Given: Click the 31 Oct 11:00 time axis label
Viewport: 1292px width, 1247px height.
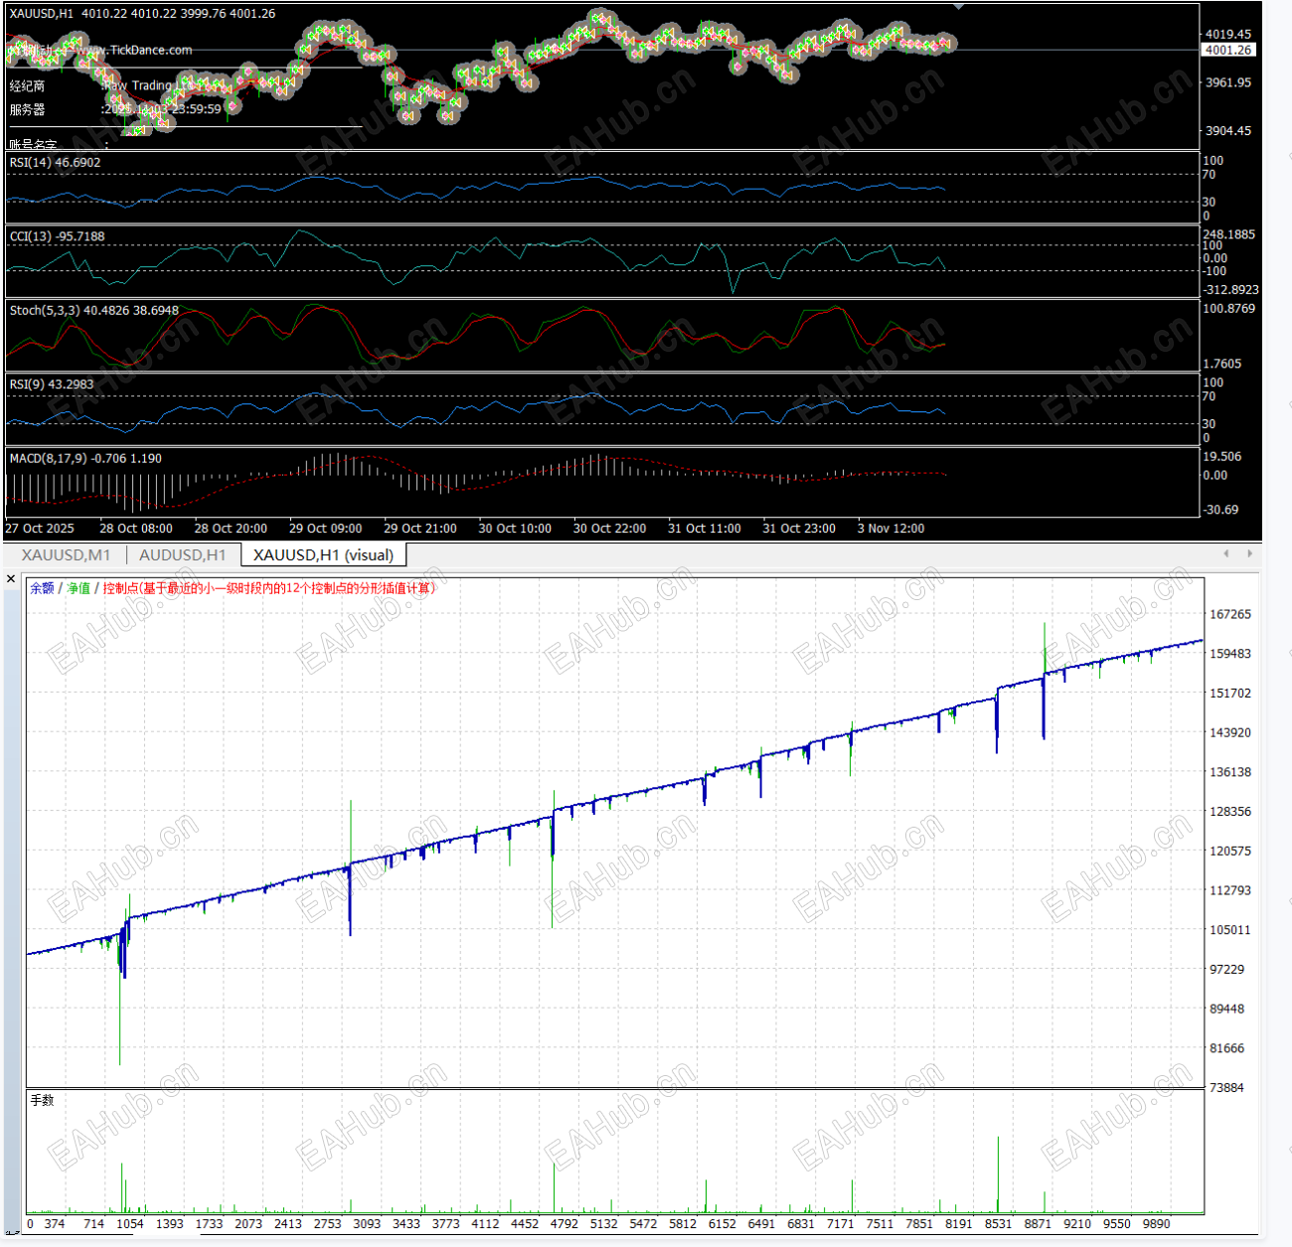Looking at the screenshot, I should (x=705, y=529).
